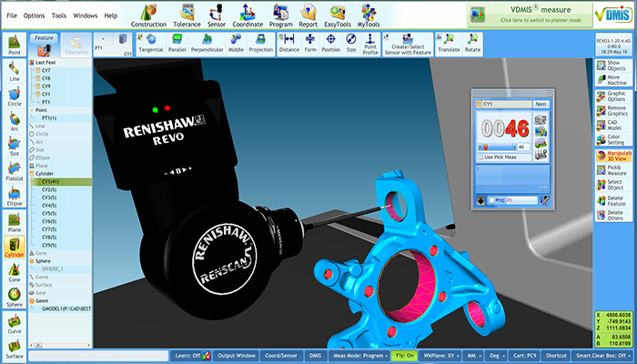The image size is (637, 364).
Task: Toggle the Fly: On button
Action: coord(405,356)
